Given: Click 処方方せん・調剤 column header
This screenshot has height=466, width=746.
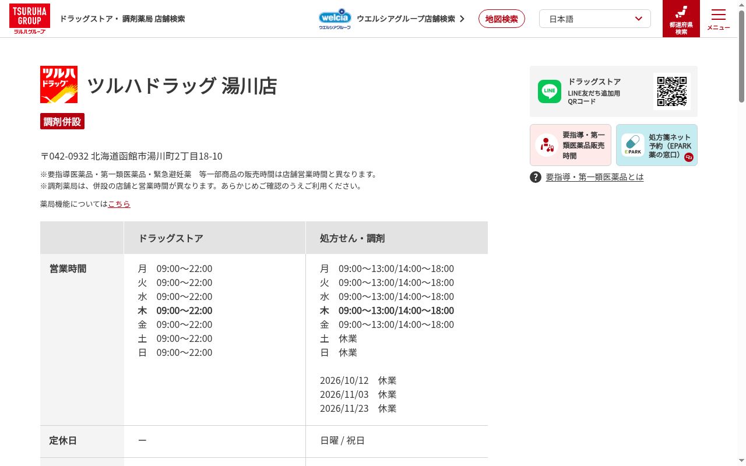Looking at the screenshot, I should point(352,238).
